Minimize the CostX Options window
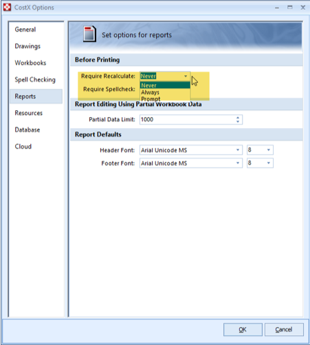The image size is (310, 345). pyautogui.click(x=277, y=8)
